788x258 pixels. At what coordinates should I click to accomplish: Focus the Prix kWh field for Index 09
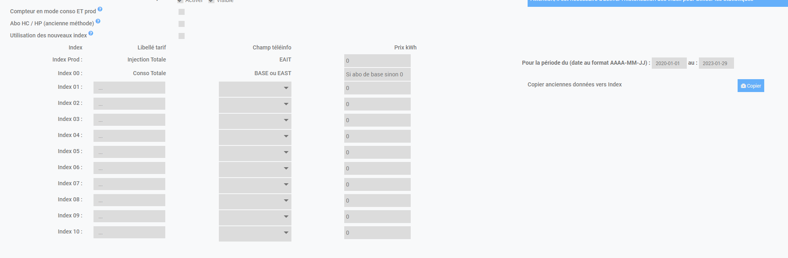377,217
